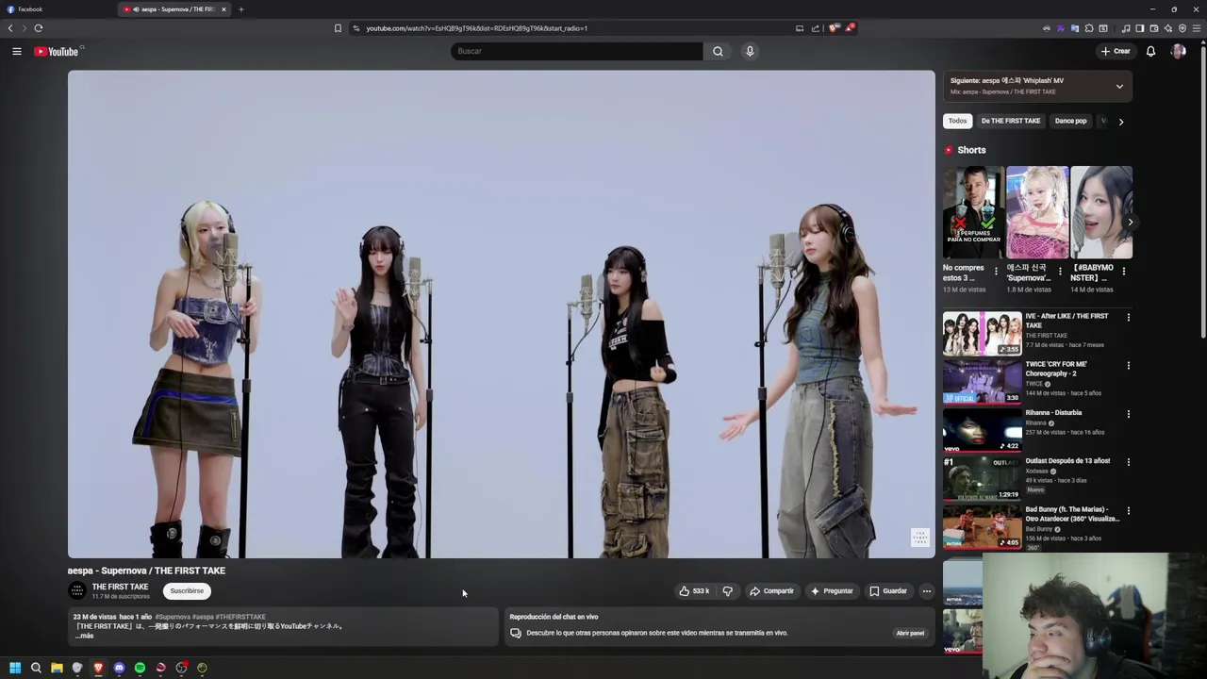1207x679 pixels.
Task: Select the 'Dance pop' filter chip
Action: 1070,121
